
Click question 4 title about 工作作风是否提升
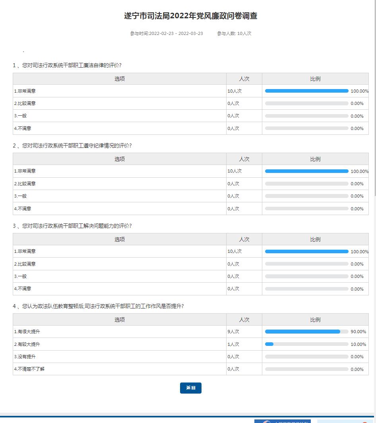point(98,306)
